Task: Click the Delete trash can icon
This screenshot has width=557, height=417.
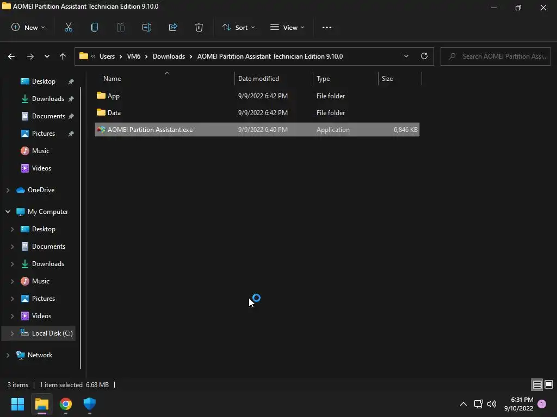Action: (x=199, y=27)
